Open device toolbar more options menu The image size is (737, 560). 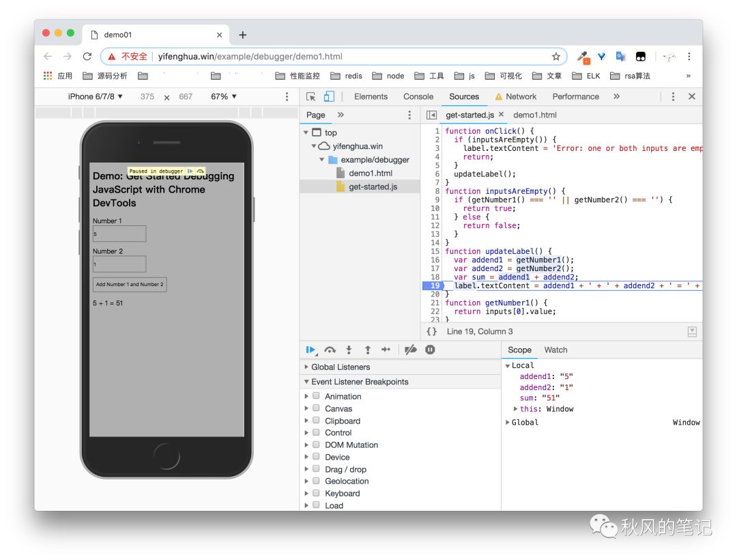tap(287, 96)
